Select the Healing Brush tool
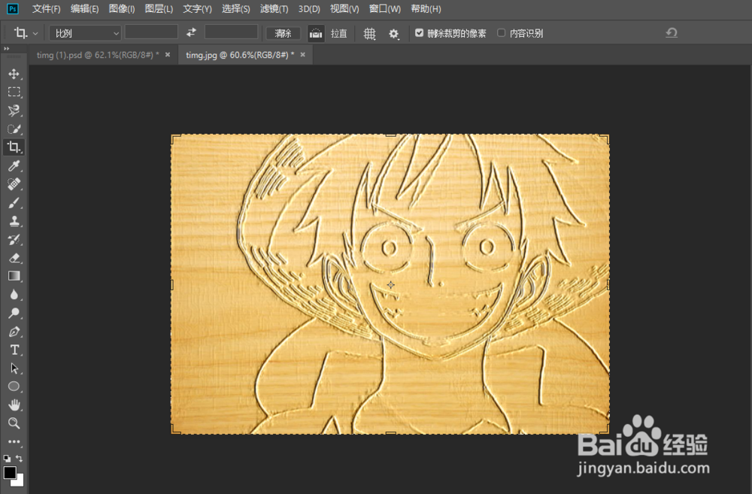 14,184
